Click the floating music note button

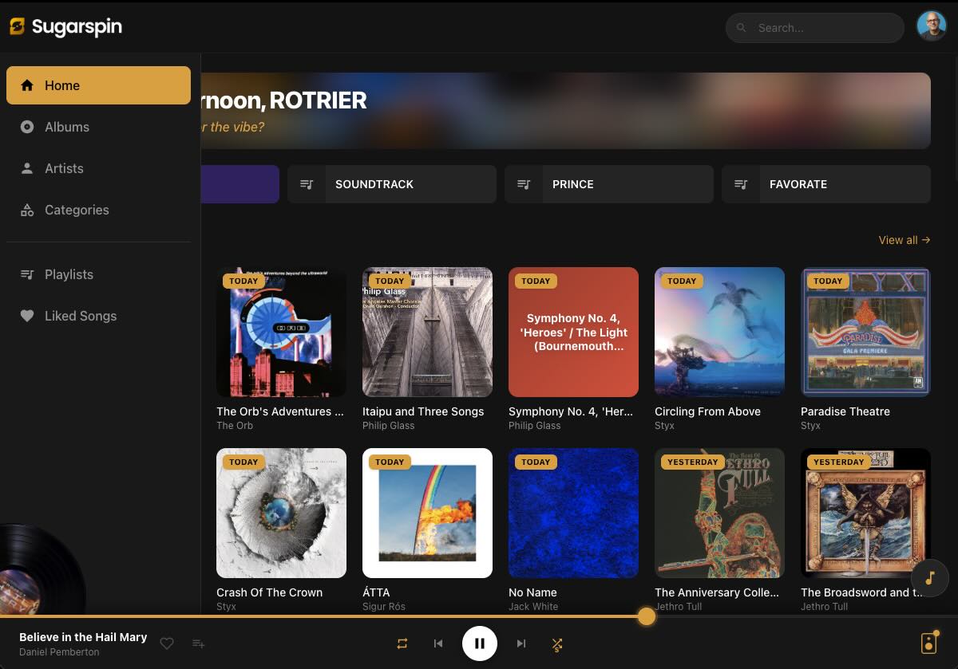[x=930, y=577]
